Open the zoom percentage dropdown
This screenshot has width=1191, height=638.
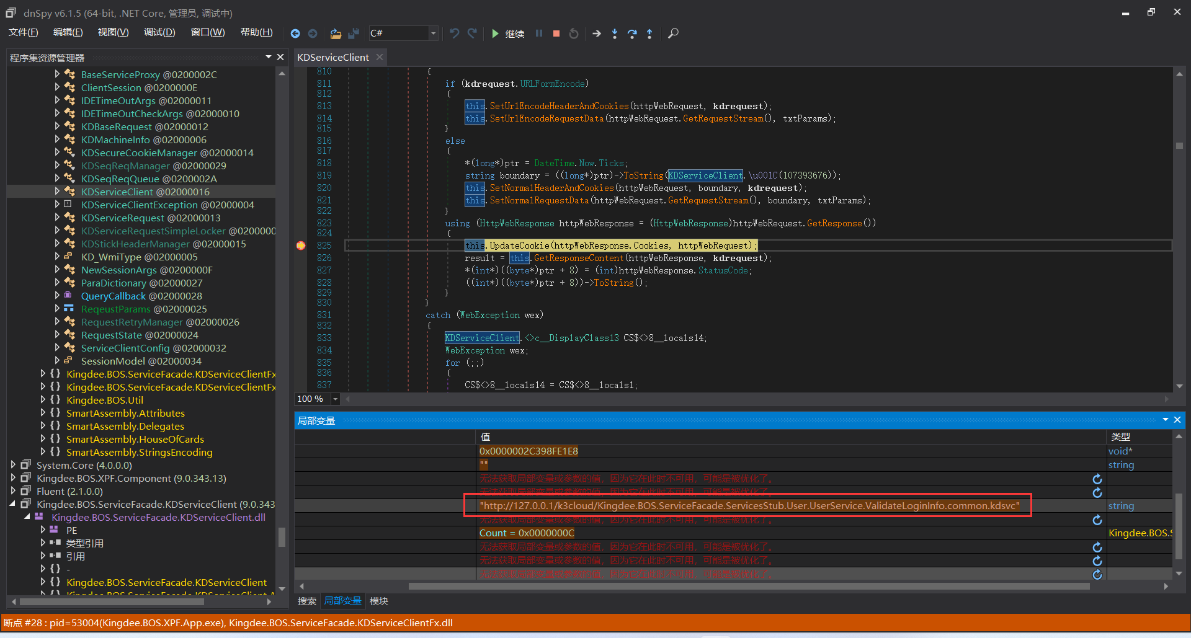point(336,399)
